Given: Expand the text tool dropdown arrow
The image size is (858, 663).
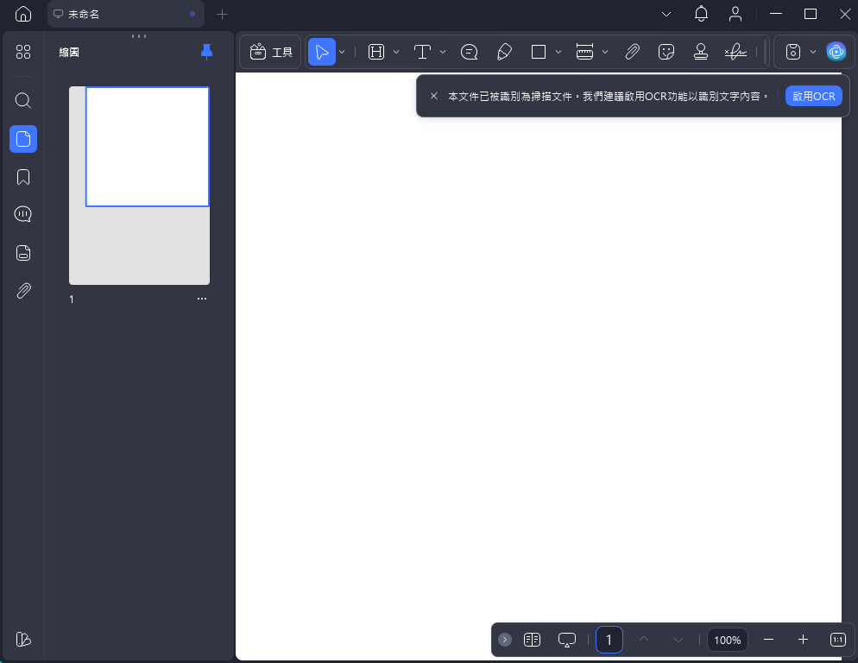Looking at the screenshot, I should (443, 52).
